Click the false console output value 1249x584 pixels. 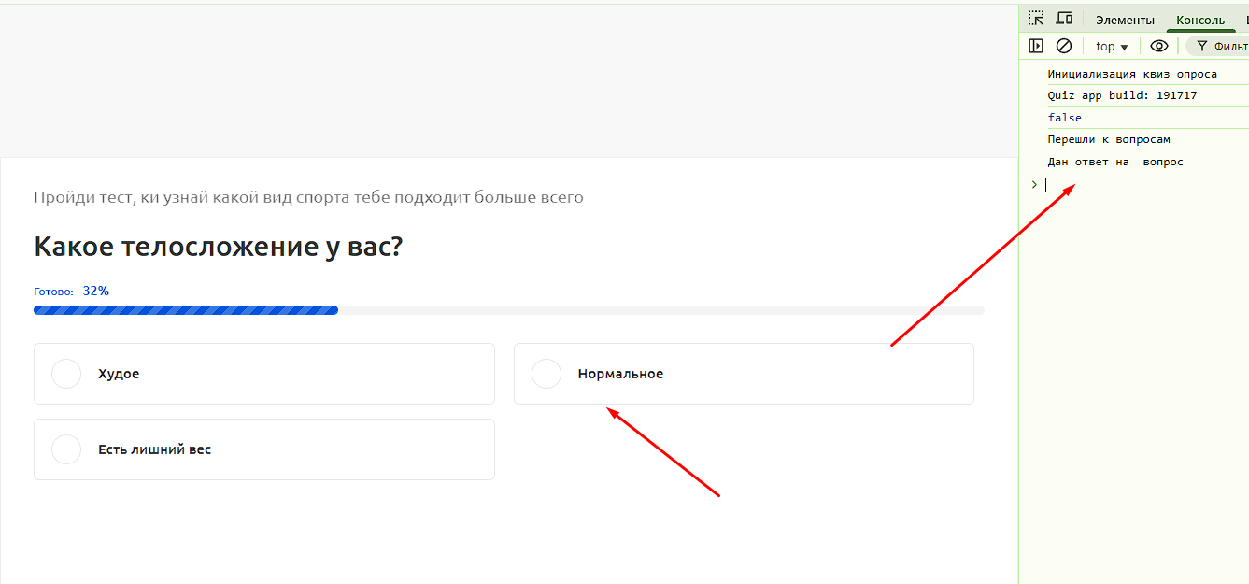click(x=1064, y=118)
